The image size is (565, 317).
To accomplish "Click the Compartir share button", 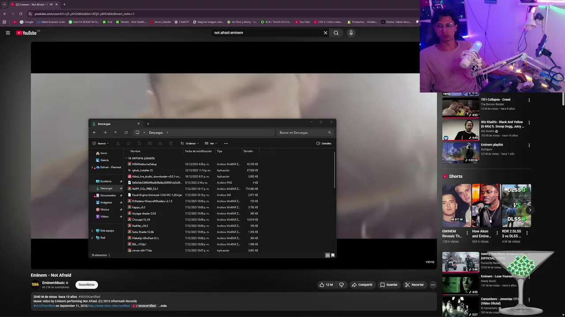I will tap(362, 285).
